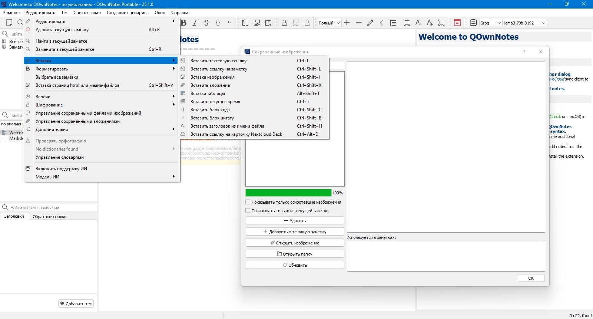This screenshot has height=319, width=593.
Task: Click the new note icon in toolbar
Action: 9,23
